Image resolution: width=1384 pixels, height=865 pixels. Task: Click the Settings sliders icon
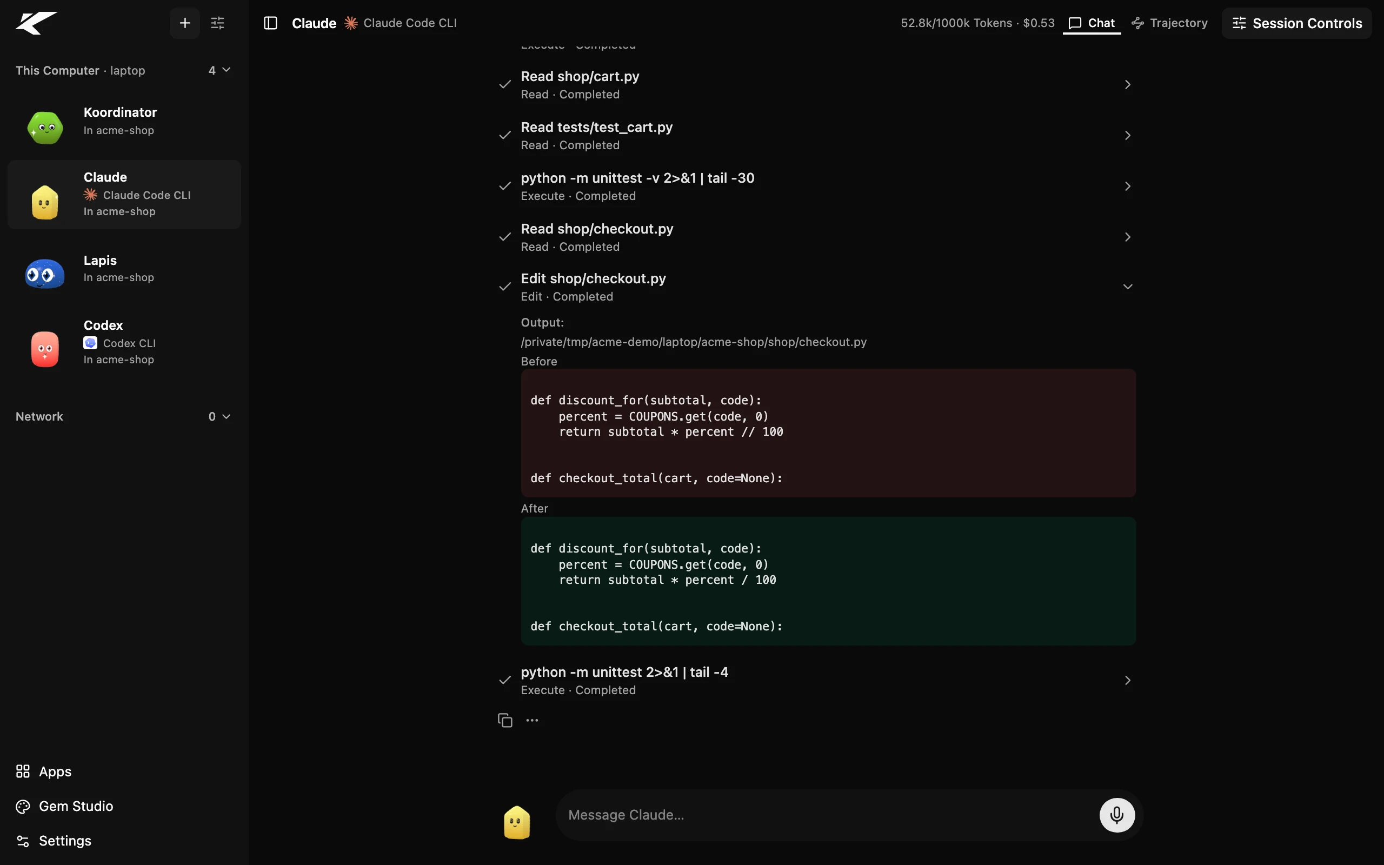click(x=23, y=841)
